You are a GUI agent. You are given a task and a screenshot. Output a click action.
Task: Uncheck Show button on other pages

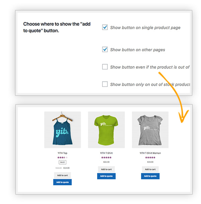105,50
